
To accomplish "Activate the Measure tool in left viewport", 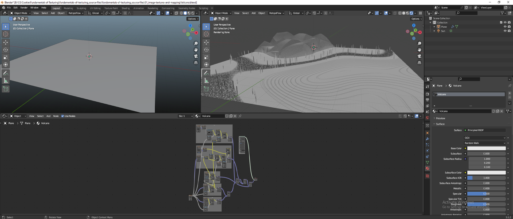I will click(6, 80).
